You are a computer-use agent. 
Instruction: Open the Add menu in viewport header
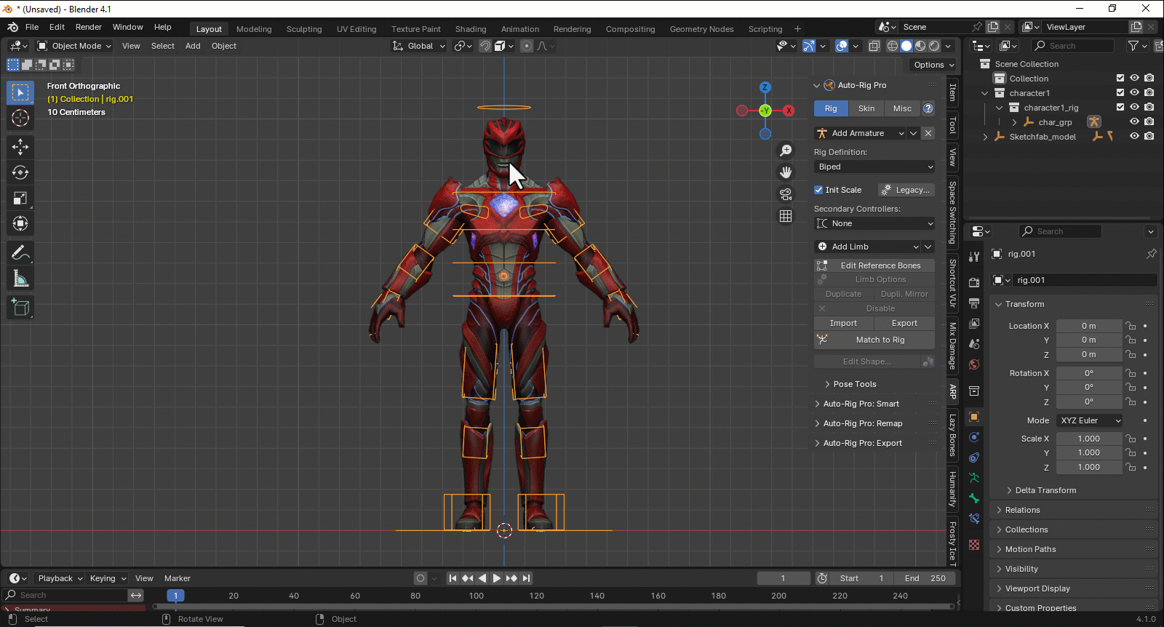click(193, 46)
